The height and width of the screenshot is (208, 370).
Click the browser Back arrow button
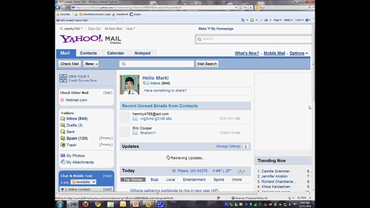(58, 8)
